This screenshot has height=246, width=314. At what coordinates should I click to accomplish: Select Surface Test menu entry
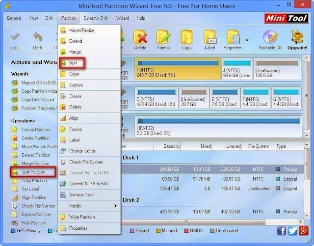[89, 194]
